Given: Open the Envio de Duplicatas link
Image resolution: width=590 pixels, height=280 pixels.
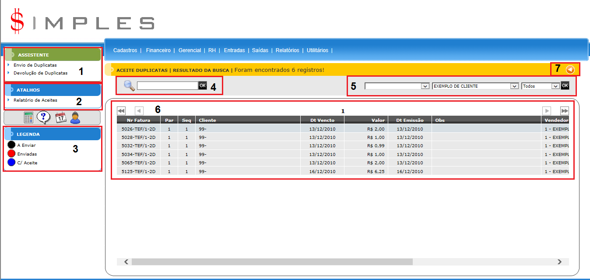Looking at the screenshot, I should (35, 65).
